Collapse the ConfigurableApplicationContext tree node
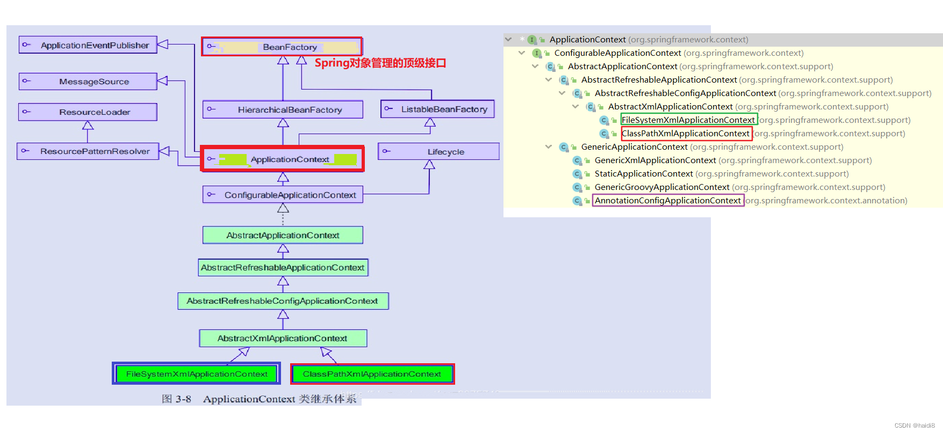The width and height of the screenshot is (943, 433). [x=522, y=53]
